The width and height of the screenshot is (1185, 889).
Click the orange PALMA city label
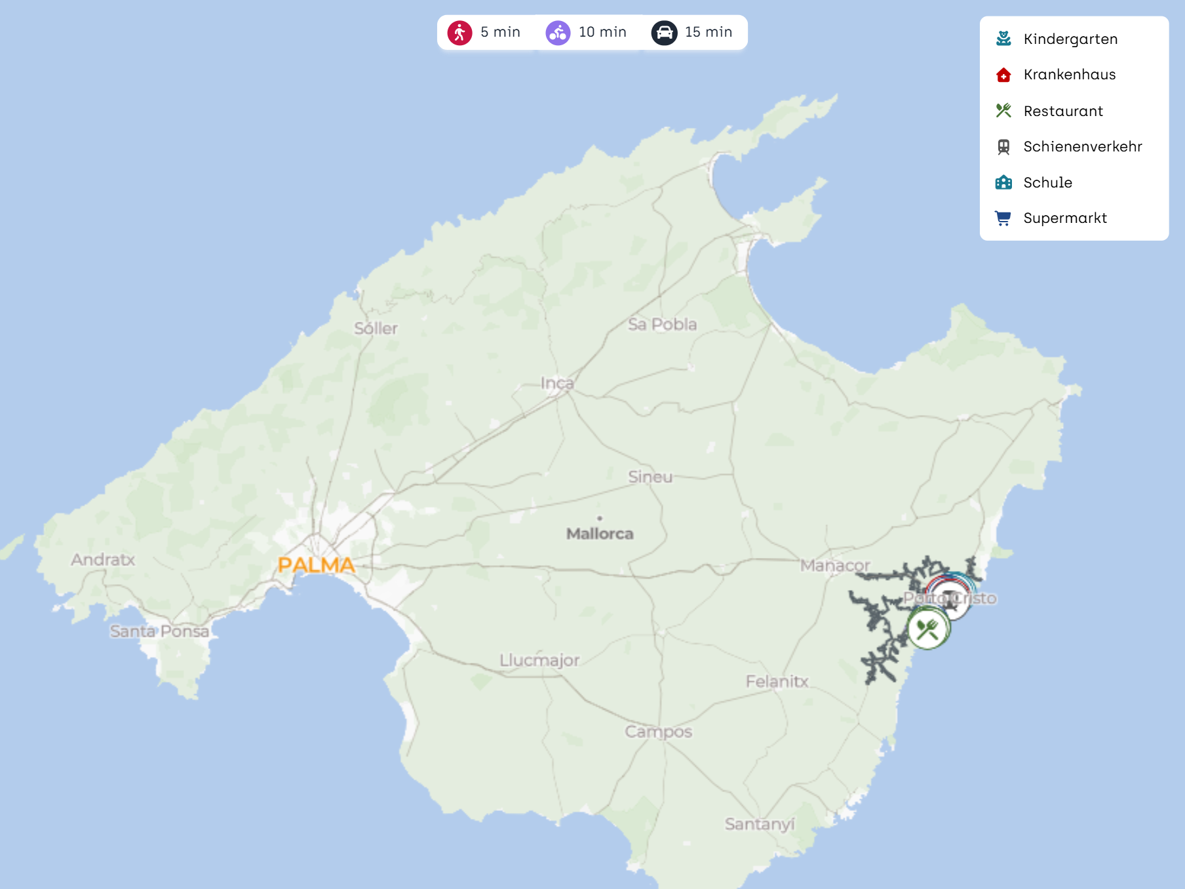(x=316, y=564)
